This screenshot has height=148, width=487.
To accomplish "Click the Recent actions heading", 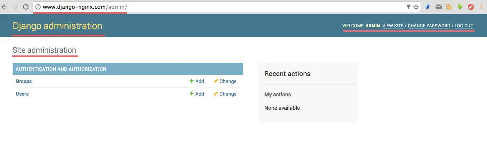I will tap(287, 74).
